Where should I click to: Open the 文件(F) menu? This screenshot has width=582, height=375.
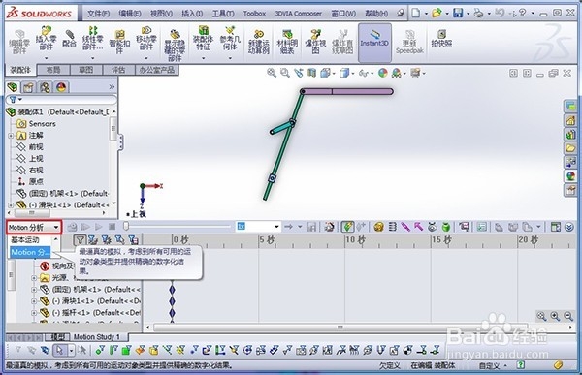point(98,14)
